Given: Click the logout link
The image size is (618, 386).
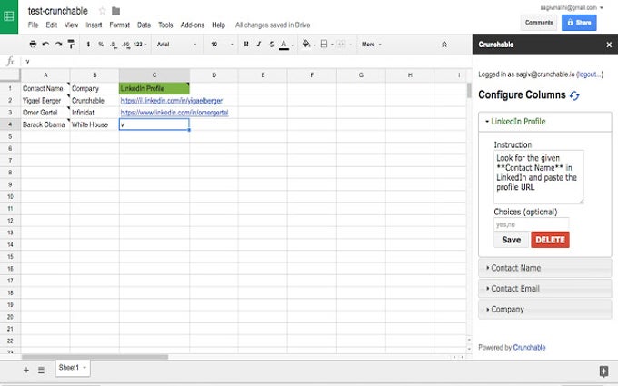Looking at the screenshot, I should (589, 74).
